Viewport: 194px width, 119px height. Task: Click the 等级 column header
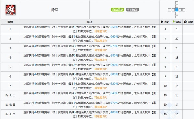pyautogui.click(x=10, y=22)
